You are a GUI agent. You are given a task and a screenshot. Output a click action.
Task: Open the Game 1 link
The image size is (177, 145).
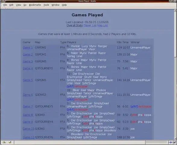point(28,48)
